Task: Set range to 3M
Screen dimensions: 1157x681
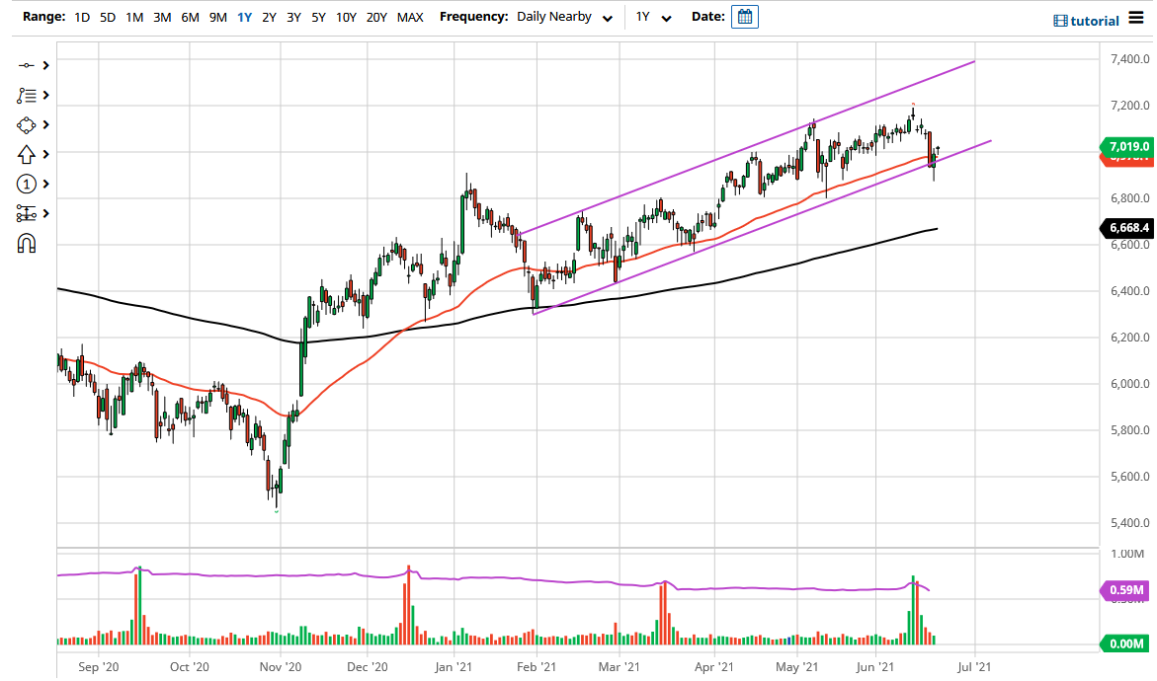Action: 162,17
